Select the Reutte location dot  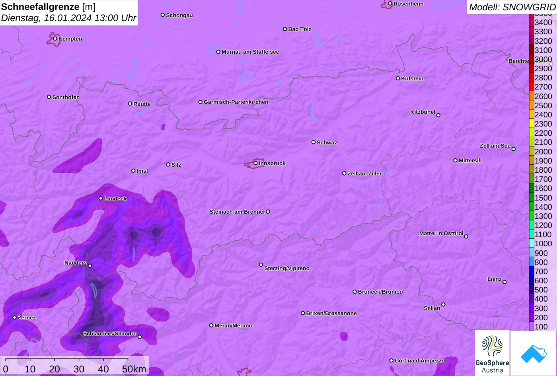130,103
